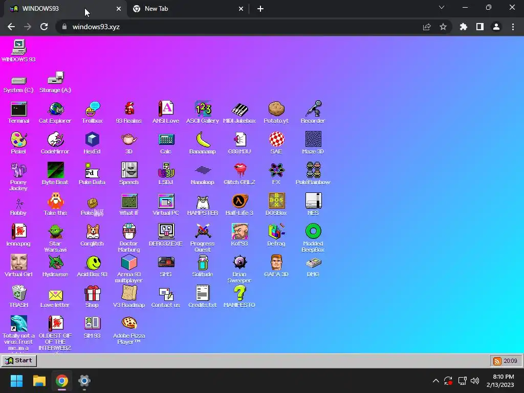Image resolution: width=524 pixels, height=393 pixels.
Task: Open the ASCII Gallery icon
Action: tap(203, 113)
